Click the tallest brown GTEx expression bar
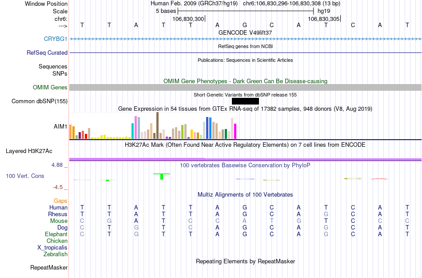The image size is (422, 278). tap(157, 125)
